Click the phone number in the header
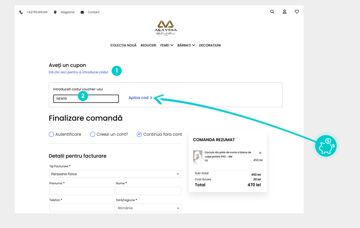Viewport: 360px width, 228px height. (37, 12)
